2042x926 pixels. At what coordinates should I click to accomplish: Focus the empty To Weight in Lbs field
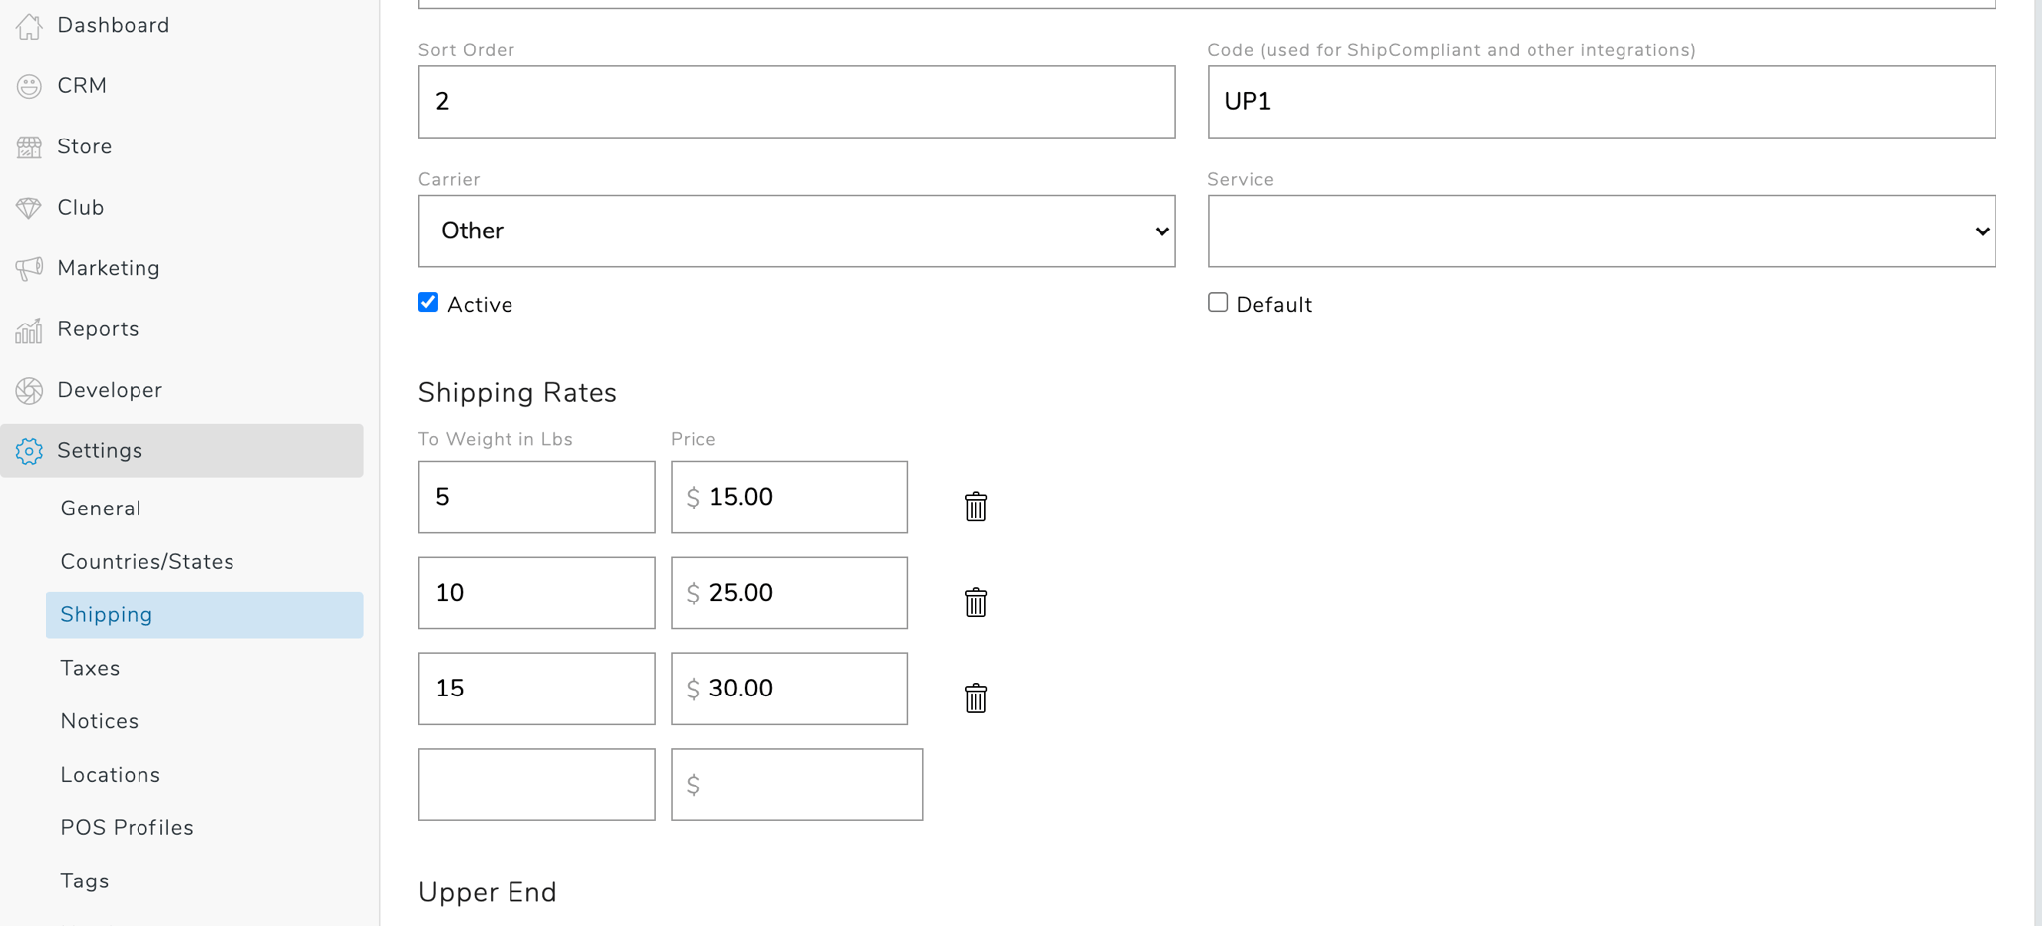point(536,785)
